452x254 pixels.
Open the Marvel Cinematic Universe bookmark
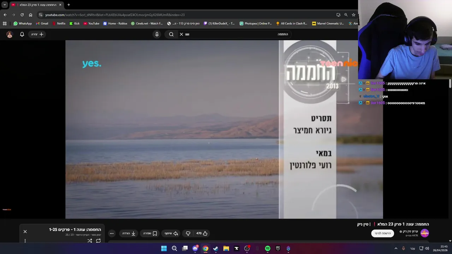pos(328,24)
